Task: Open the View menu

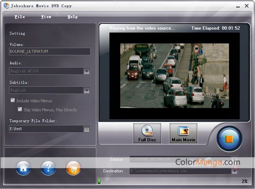Action: point(46,17)
